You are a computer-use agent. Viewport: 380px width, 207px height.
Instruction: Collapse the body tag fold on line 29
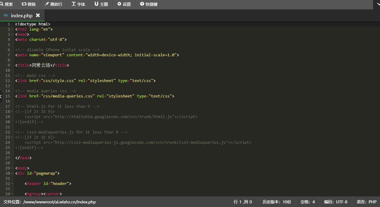pos(12,168)
